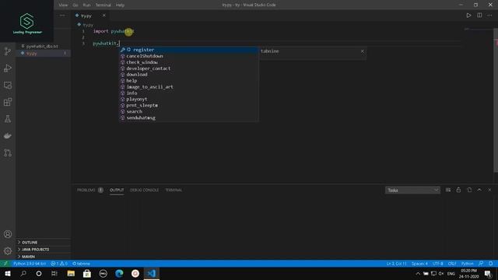This screenshot has width=498, height=280.
Task: Select the playonyt suggestion
Action: click(189, 99)
